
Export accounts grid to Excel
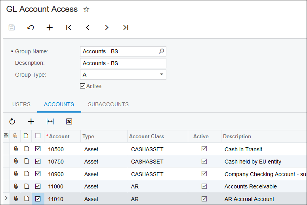[69, 122]
